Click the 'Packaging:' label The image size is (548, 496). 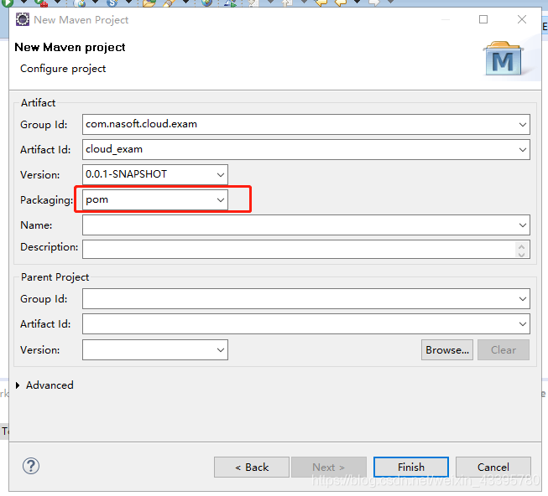(x=46, y=200)
